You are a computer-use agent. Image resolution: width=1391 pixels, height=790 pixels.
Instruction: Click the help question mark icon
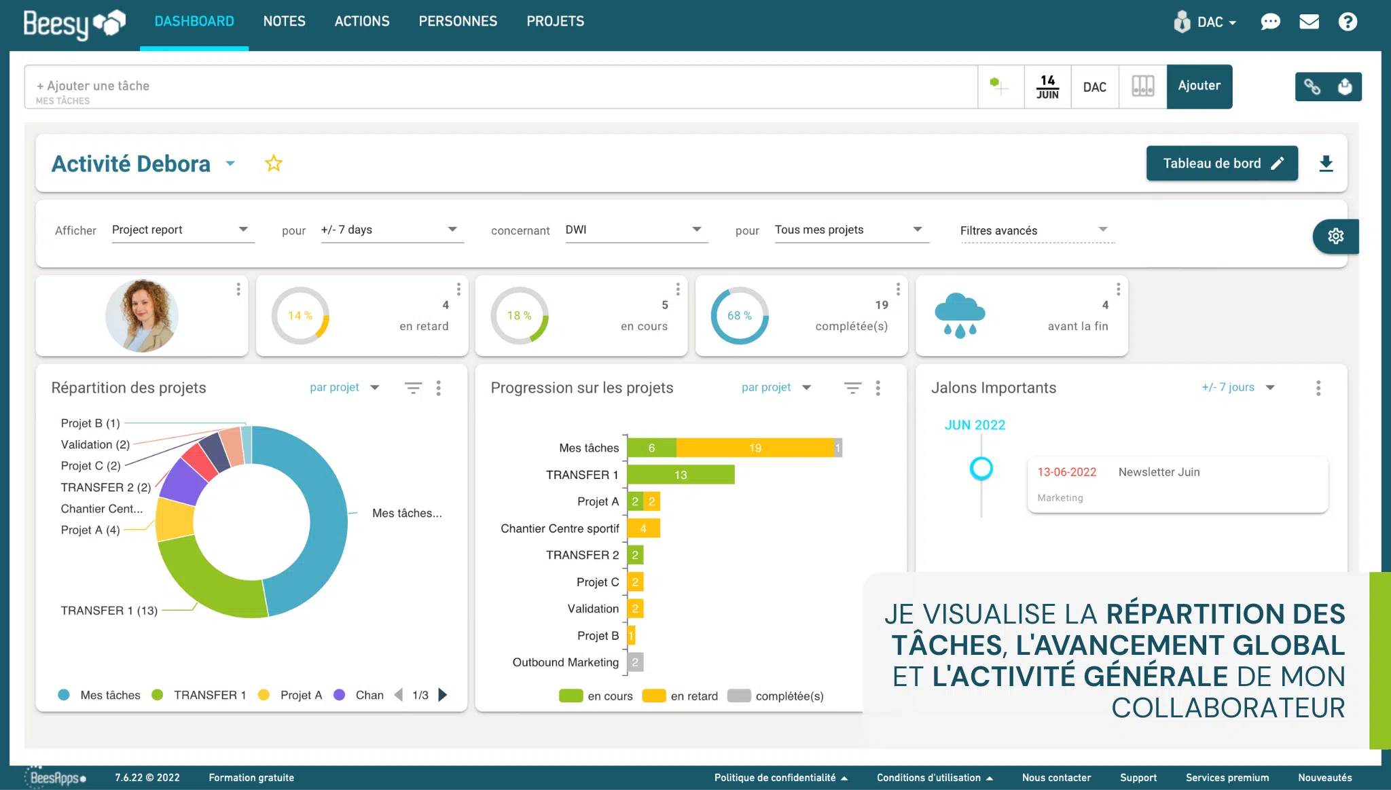tap(1348, 22)
